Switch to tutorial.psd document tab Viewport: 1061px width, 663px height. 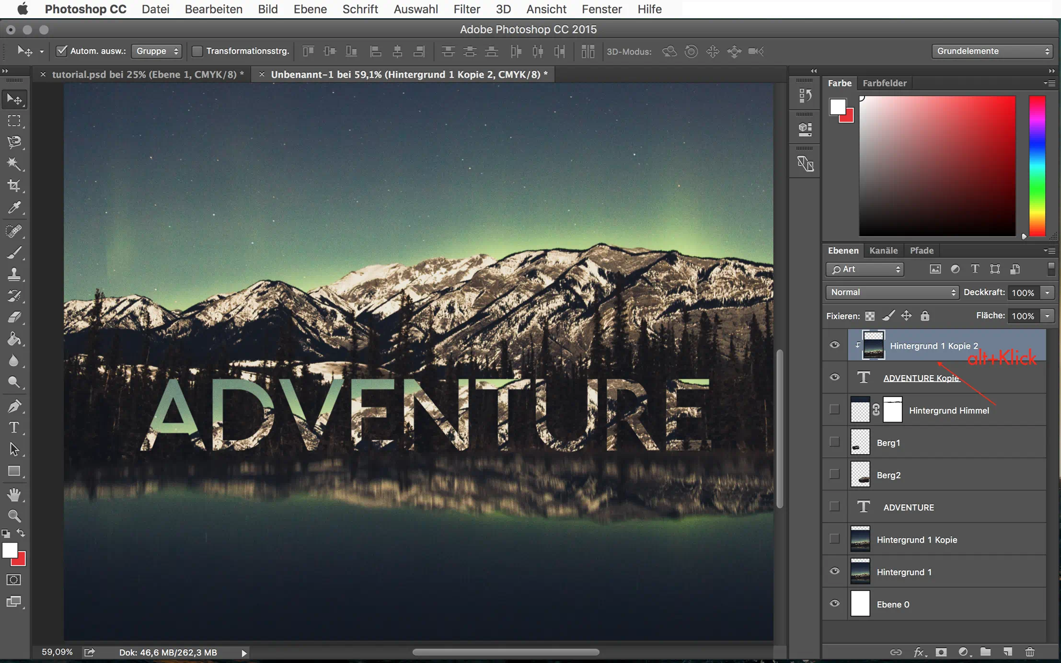(148, 74)
